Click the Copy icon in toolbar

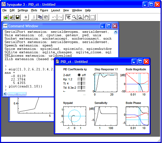(40, 17)
